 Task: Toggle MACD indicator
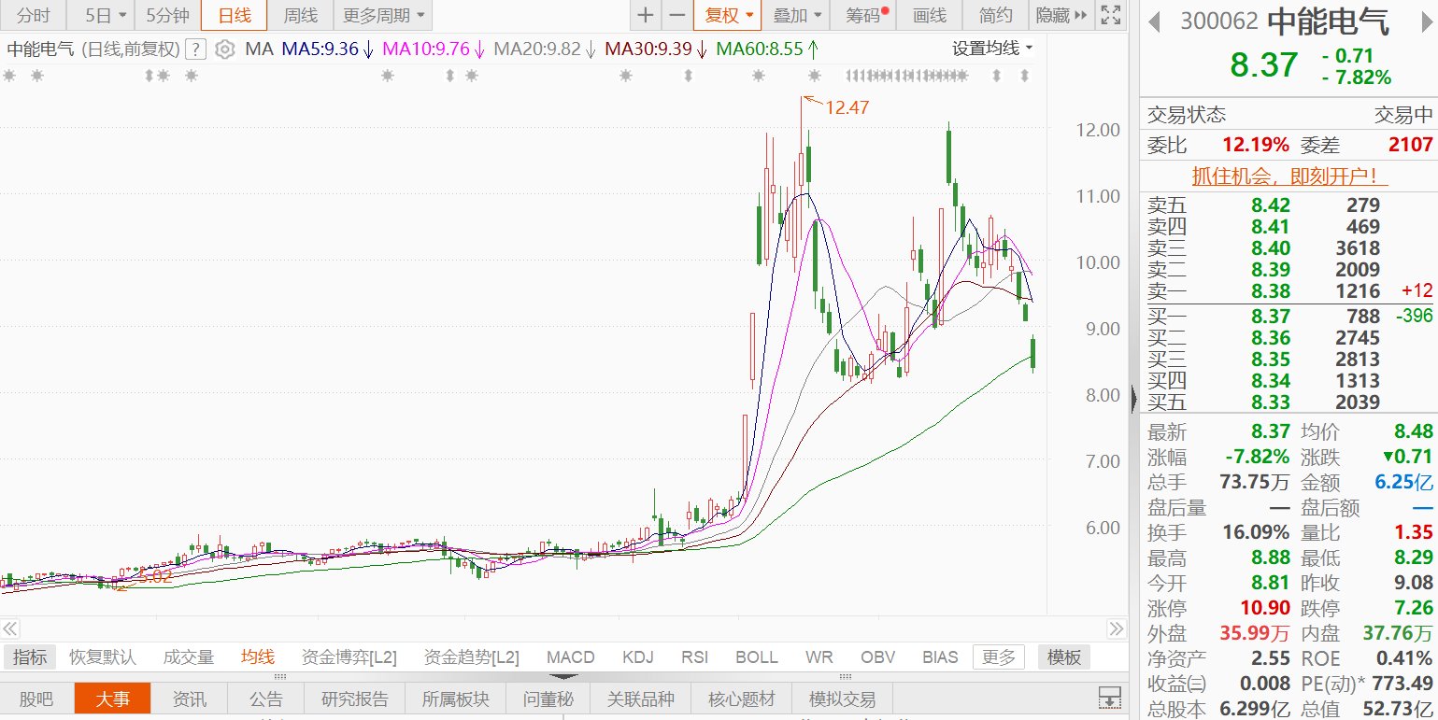coord(570,656)
